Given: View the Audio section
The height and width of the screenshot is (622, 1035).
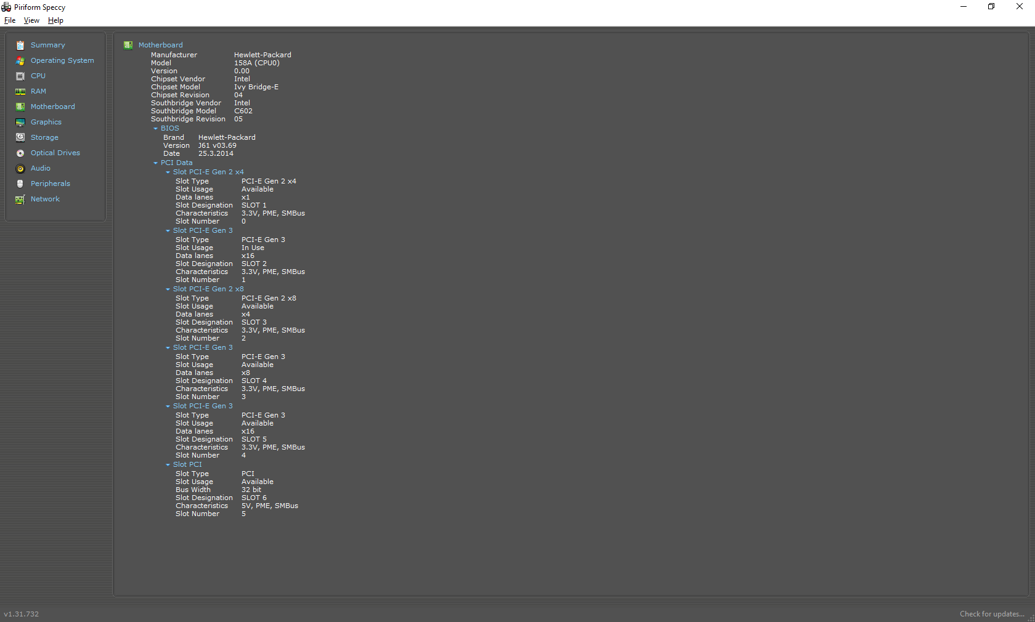Looking at the screenshot, I should (x=41, y=168).
